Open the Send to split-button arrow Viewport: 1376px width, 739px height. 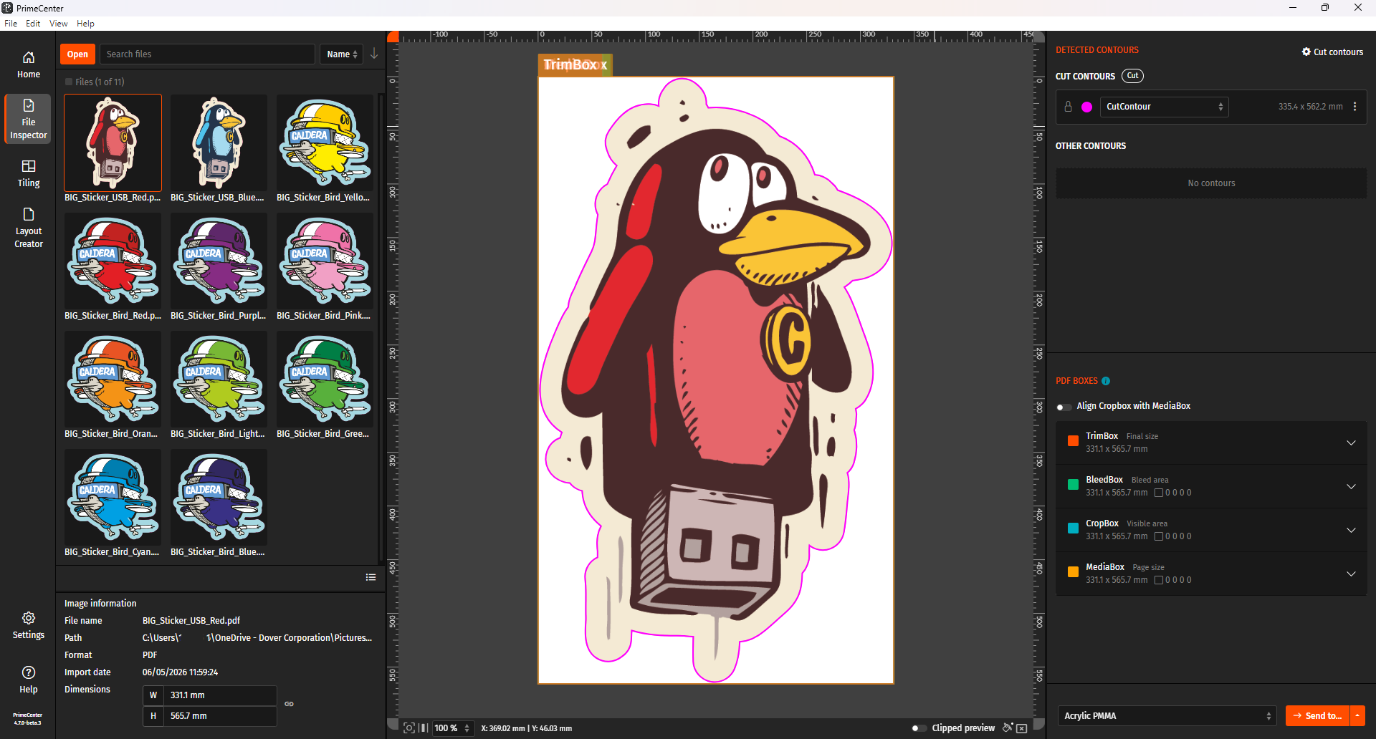click(1357, 715)
